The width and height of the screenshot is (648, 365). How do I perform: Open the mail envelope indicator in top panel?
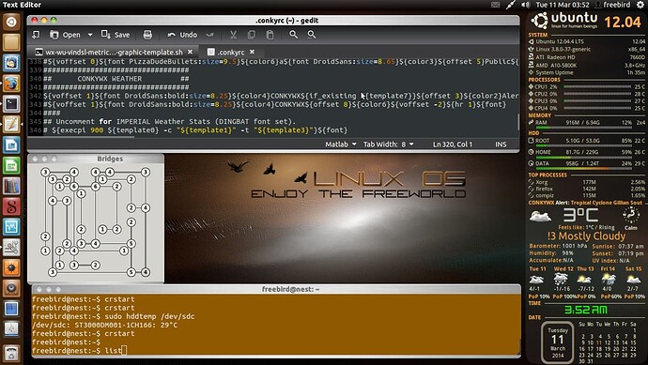coord(495,5)
